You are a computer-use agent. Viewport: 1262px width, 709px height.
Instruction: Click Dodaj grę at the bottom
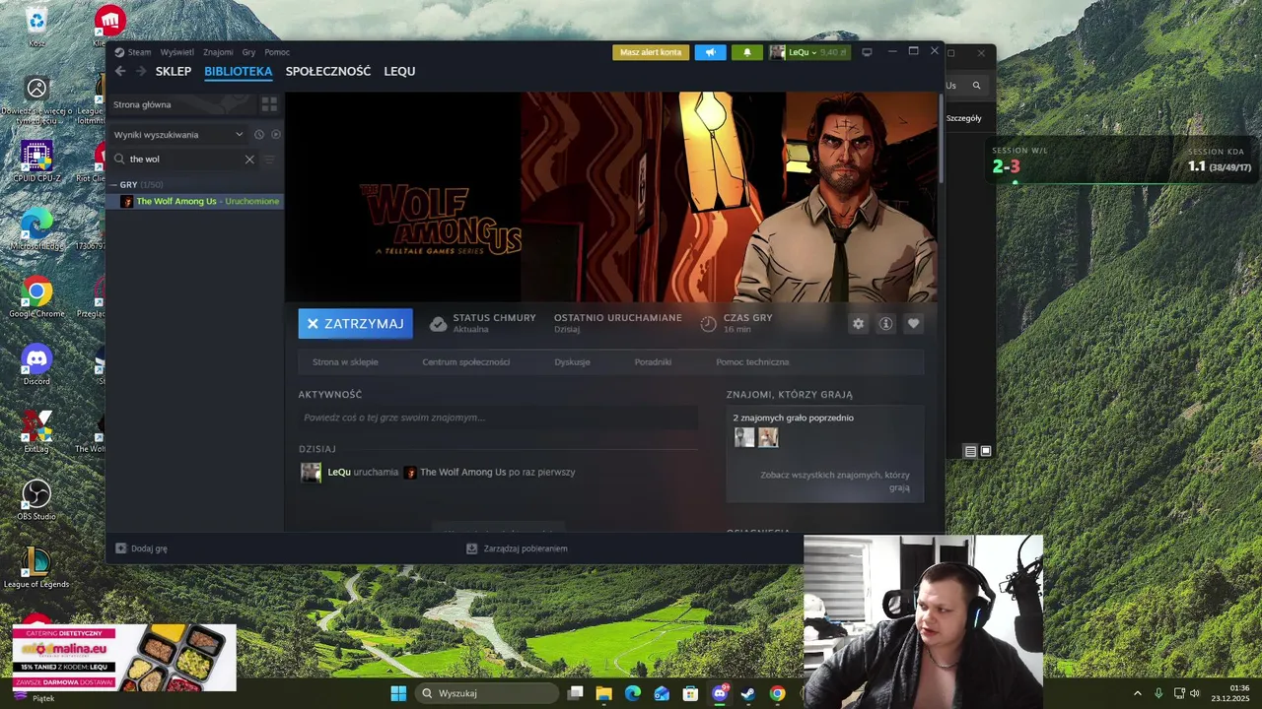pos(142,548)
